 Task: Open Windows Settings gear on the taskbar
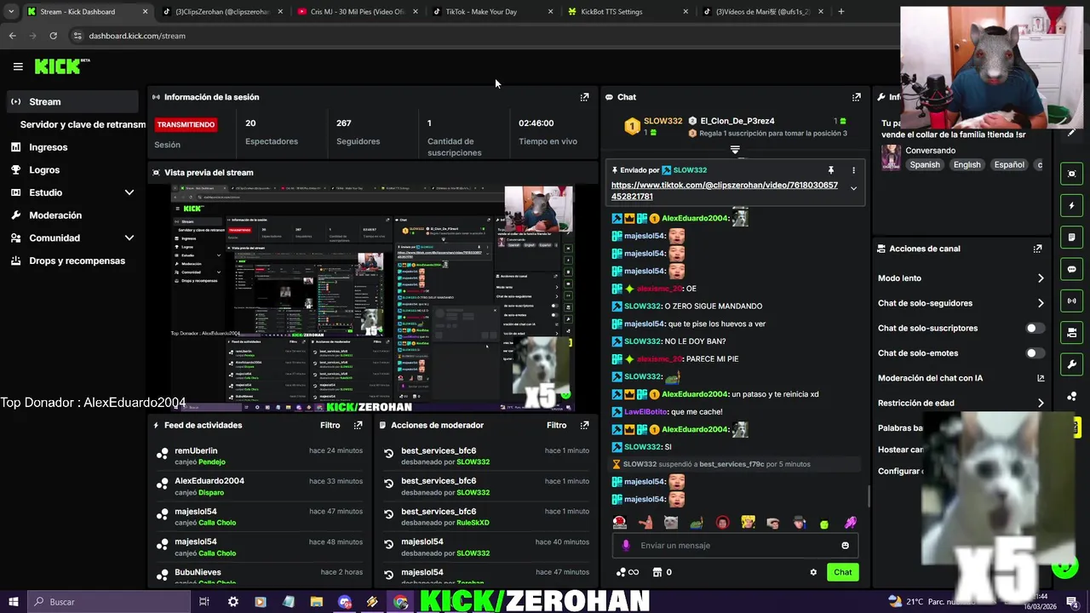(232, 602)
